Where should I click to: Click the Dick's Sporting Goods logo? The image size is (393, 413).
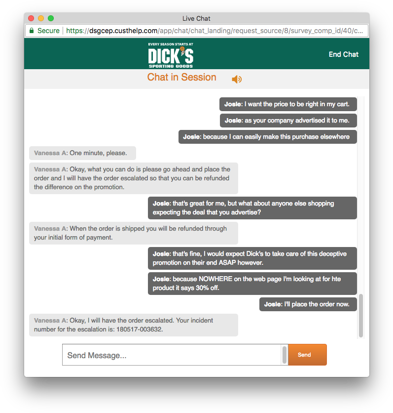(171, 55)
